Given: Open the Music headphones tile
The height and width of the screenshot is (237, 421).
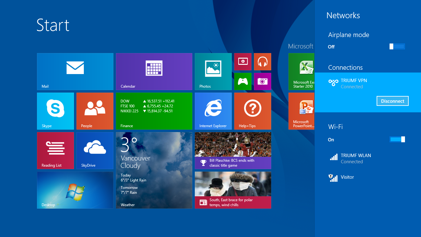Looking at the screenshot, I should pyautogui.click(x=262, y=62).
